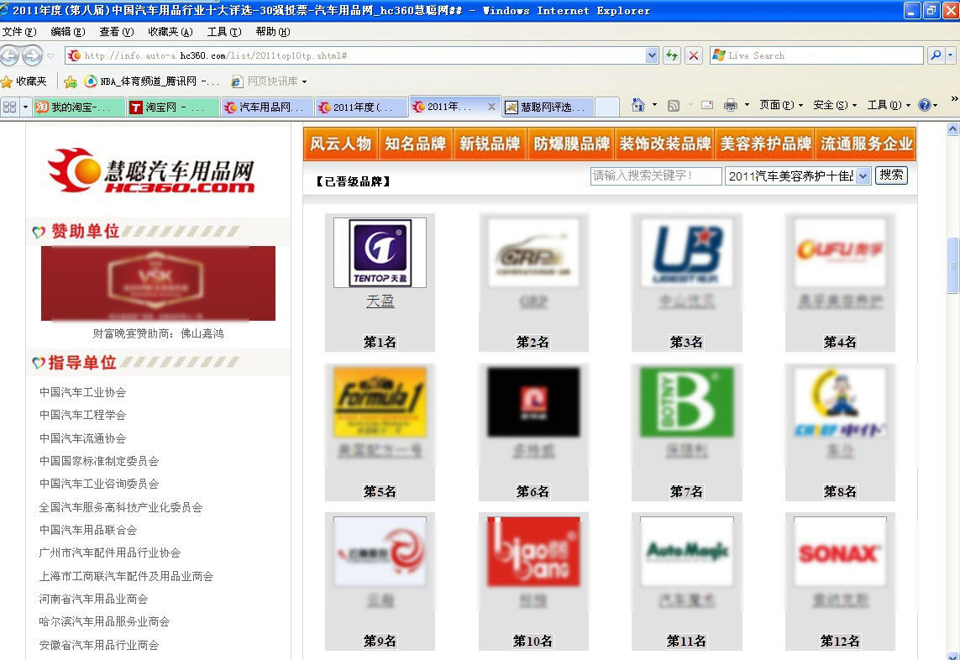960x660 pixels.
Task: Expand the 2011汽车美容养护十佳 category select
Action: coord(799,176)
